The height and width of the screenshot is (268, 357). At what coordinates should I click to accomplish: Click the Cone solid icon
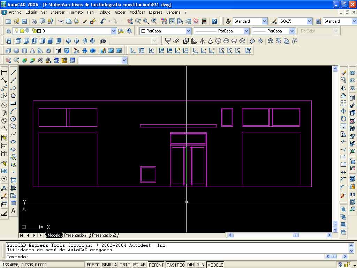32,50
